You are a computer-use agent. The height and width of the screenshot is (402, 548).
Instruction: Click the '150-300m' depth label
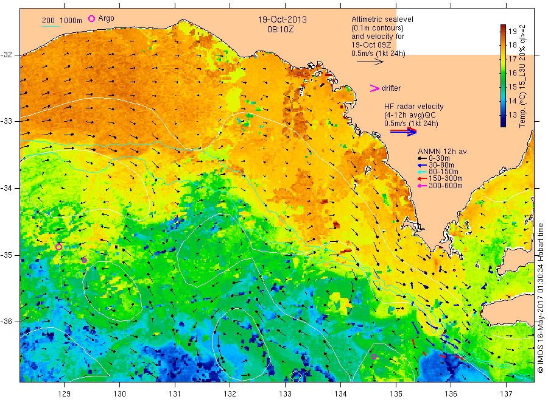(445, 178)
